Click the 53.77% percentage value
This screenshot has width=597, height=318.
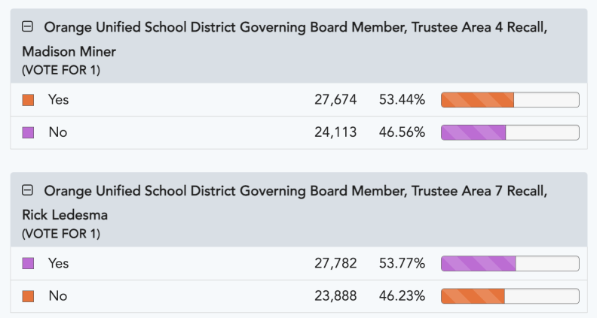click(402, 263)
